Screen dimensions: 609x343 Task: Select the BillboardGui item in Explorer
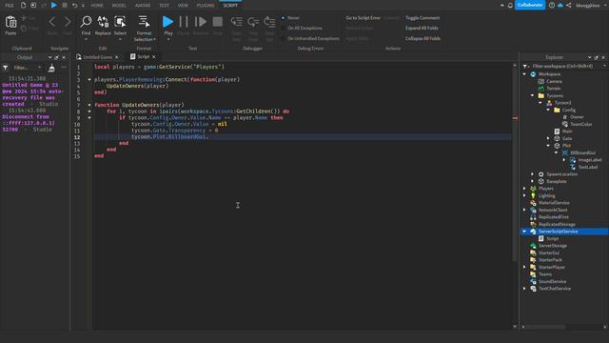(582, 152)
